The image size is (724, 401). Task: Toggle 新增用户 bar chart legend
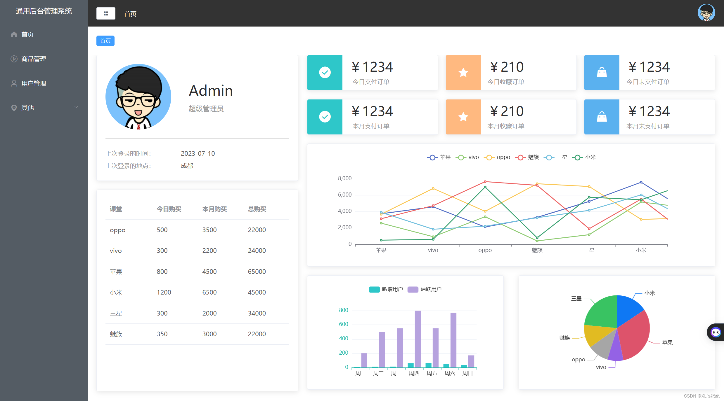pos(386,289)
